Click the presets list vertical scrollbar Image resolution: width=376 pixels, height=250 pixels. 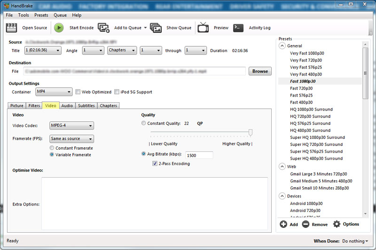(365, 73)
